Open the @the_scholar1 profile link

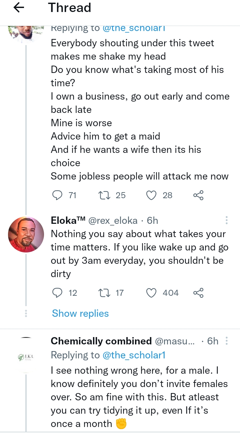pos(134,355)
